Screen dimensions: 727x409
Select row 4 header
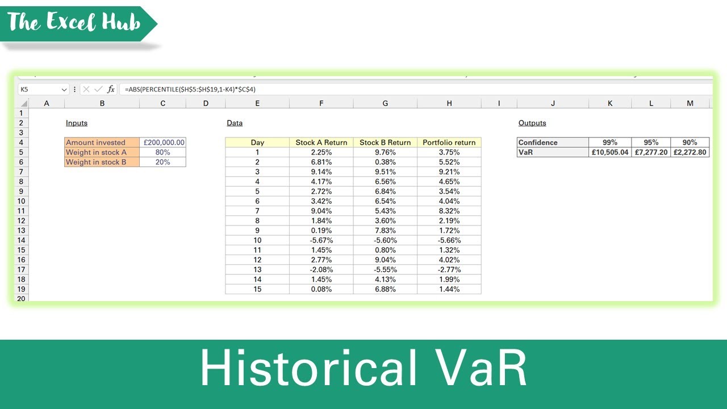22,143
